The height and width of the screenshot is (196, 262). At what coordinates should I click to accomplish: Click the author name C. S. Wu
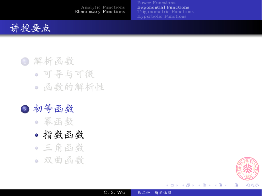[114, 192]
